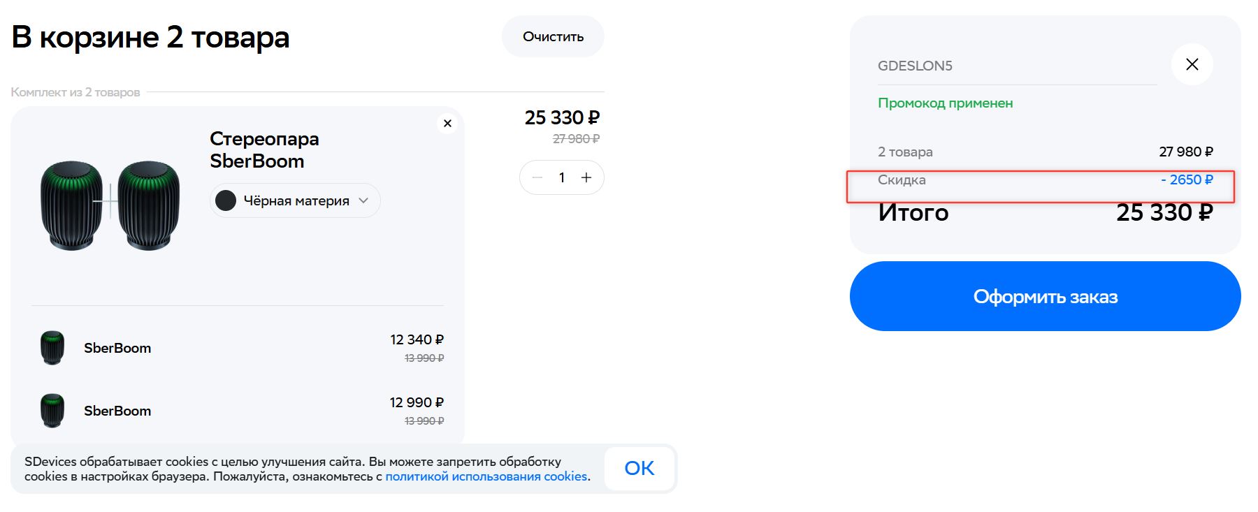Click the large stereo pair speakers image
The height and width of the screenshot is (512, 1258).
(x=110, y=205)
